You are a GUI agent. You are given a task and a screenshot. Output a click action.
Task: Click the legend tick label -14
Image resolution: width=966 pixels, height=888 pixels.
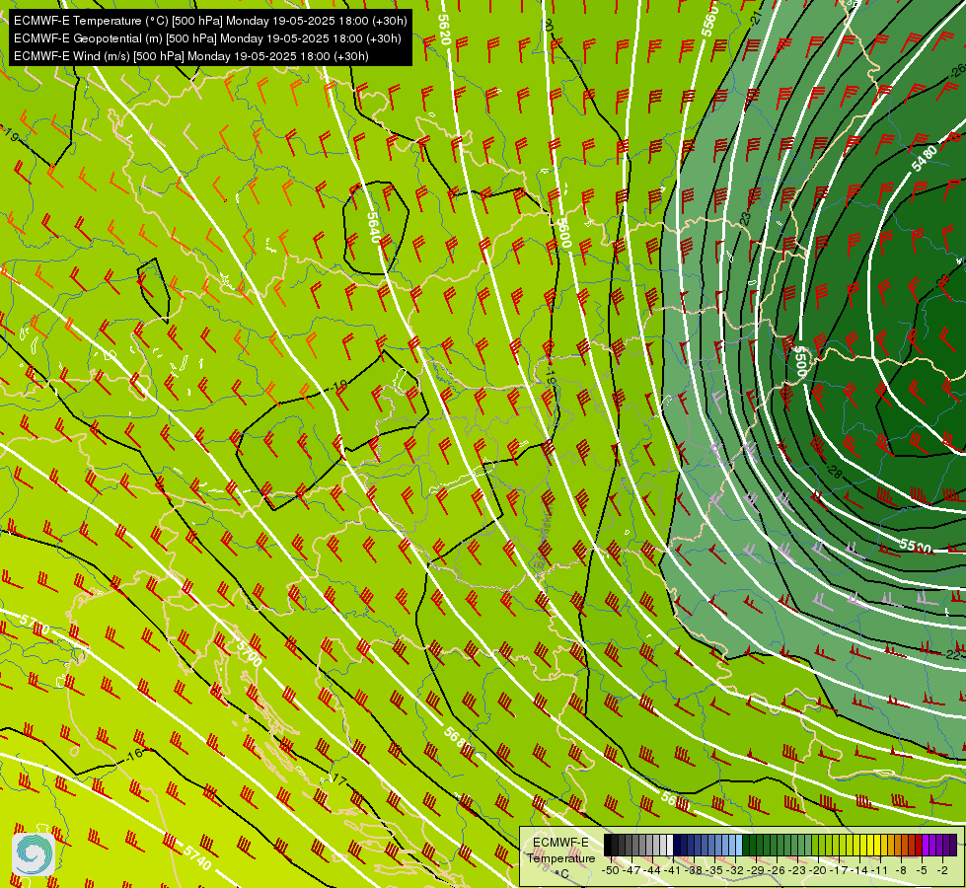(x=858, y=870)
